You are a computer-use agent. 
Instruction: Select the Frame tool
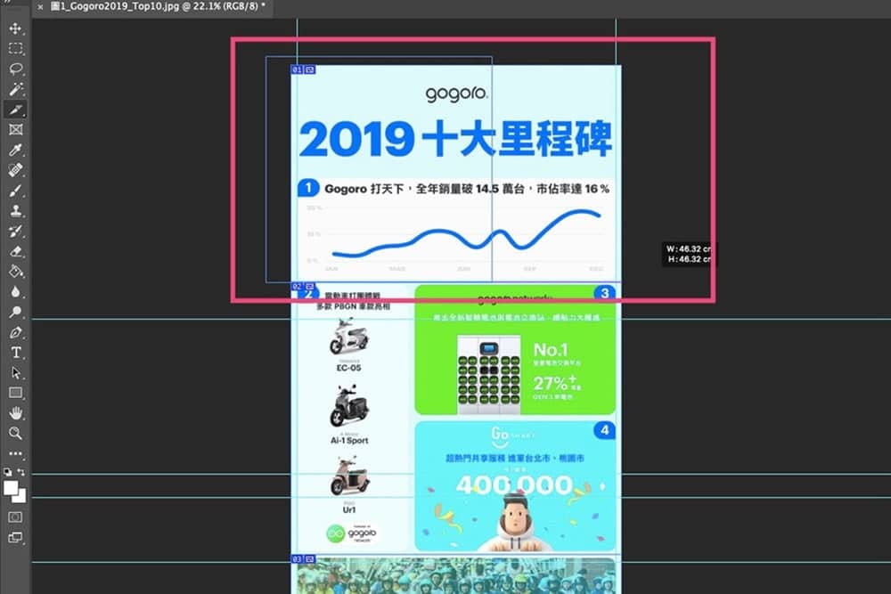pyautogui.click(x=15, y=129)
